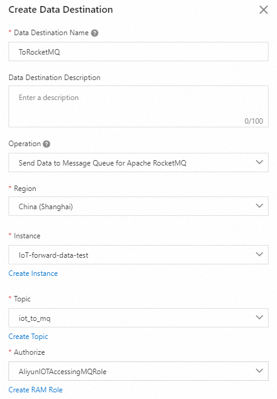The image size is (277, 399).
Task: Open the Create RAM Role link
Action: click(36, 390)
